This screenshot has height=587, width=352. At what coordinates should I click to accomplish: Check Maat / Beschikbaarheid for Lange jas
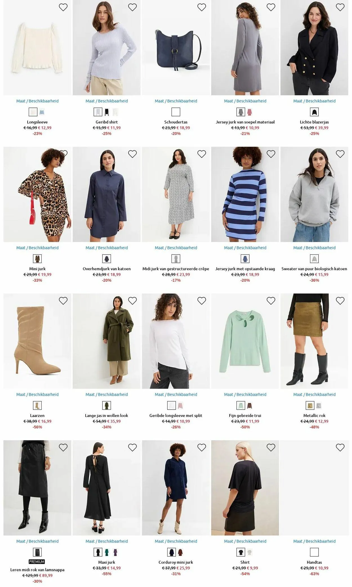point(107,394)
